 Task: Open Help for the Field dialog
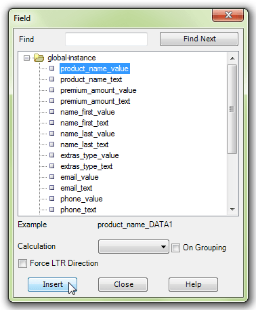[x=193, y=284]
